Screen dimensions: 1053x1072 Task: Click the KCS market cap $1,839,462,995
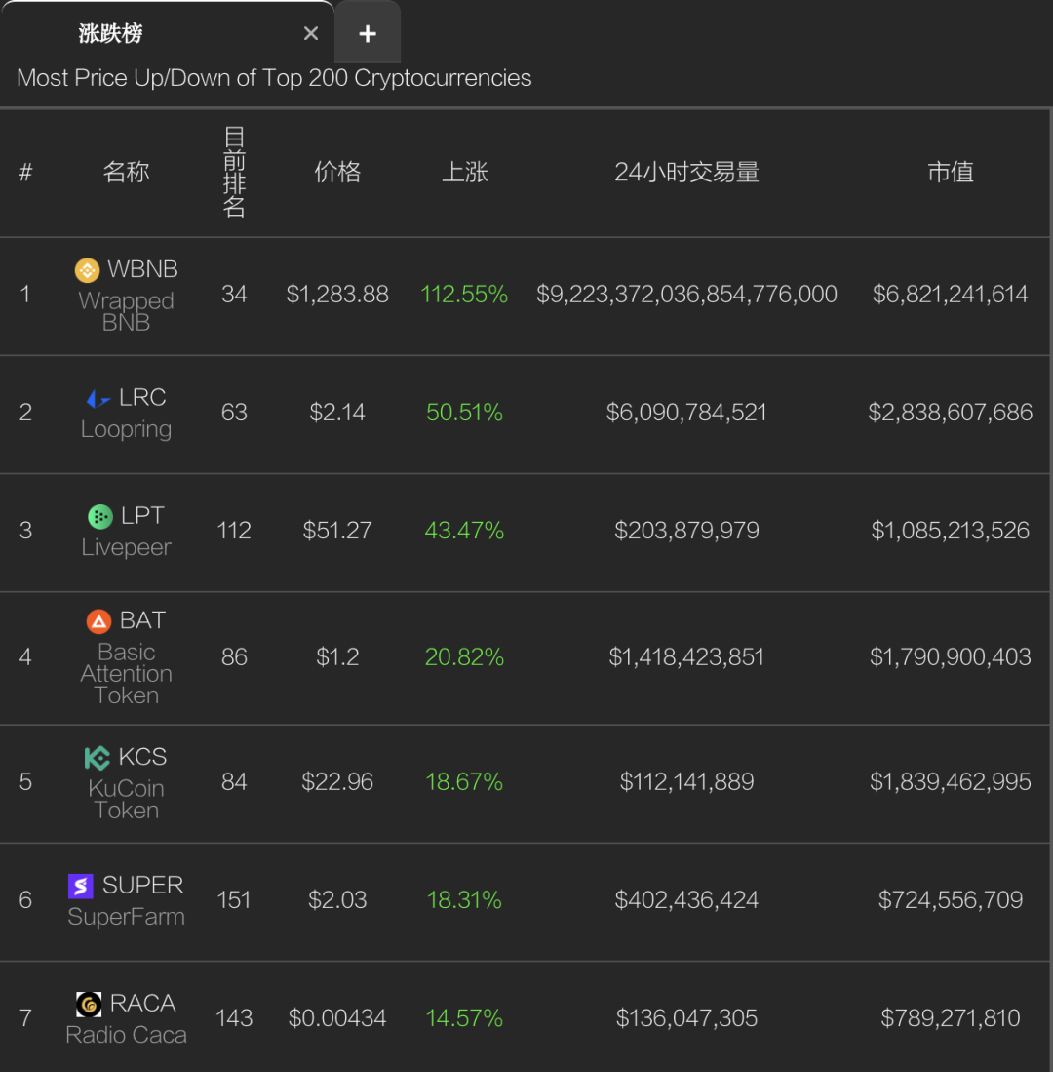(951, 783)
